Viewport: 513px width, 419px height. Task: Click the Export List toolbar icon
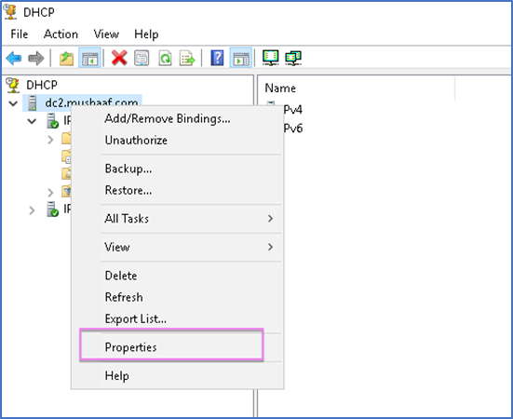coord(187,59)
